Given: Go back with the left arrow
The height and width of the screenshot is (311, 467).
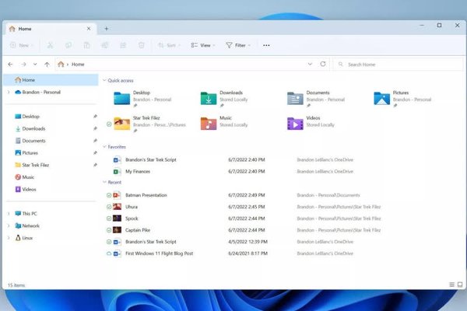Looking at the screenshot, I should 10,65.
